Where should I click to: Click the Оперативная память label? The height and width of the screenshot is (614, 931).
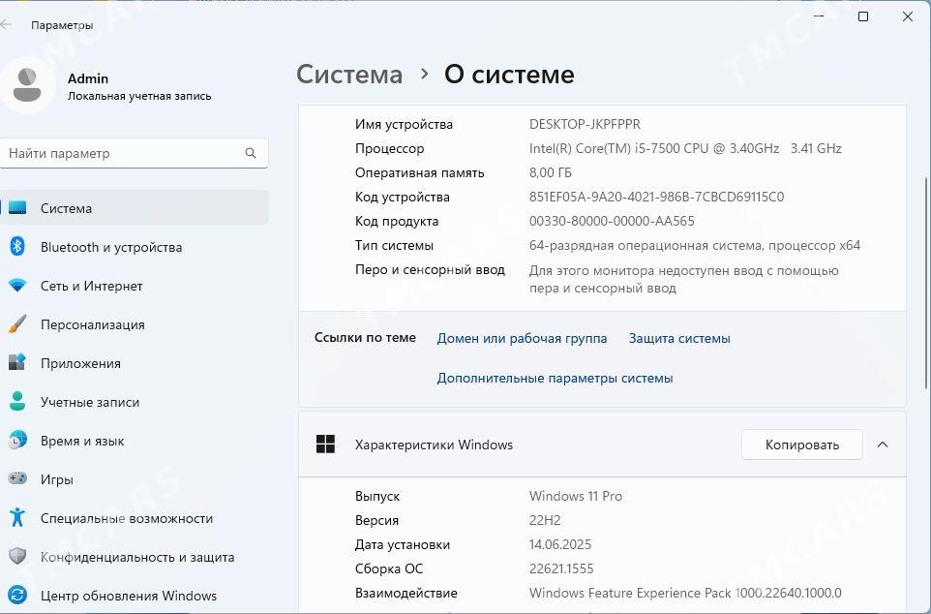point(419,173)
